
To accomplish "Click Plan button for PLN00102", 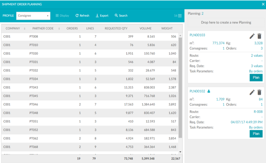I will (256, 134).
